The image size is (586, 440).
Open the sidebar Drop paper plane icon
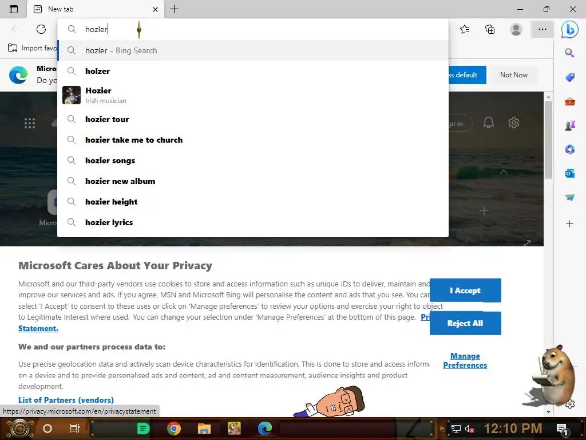(569, 197)
